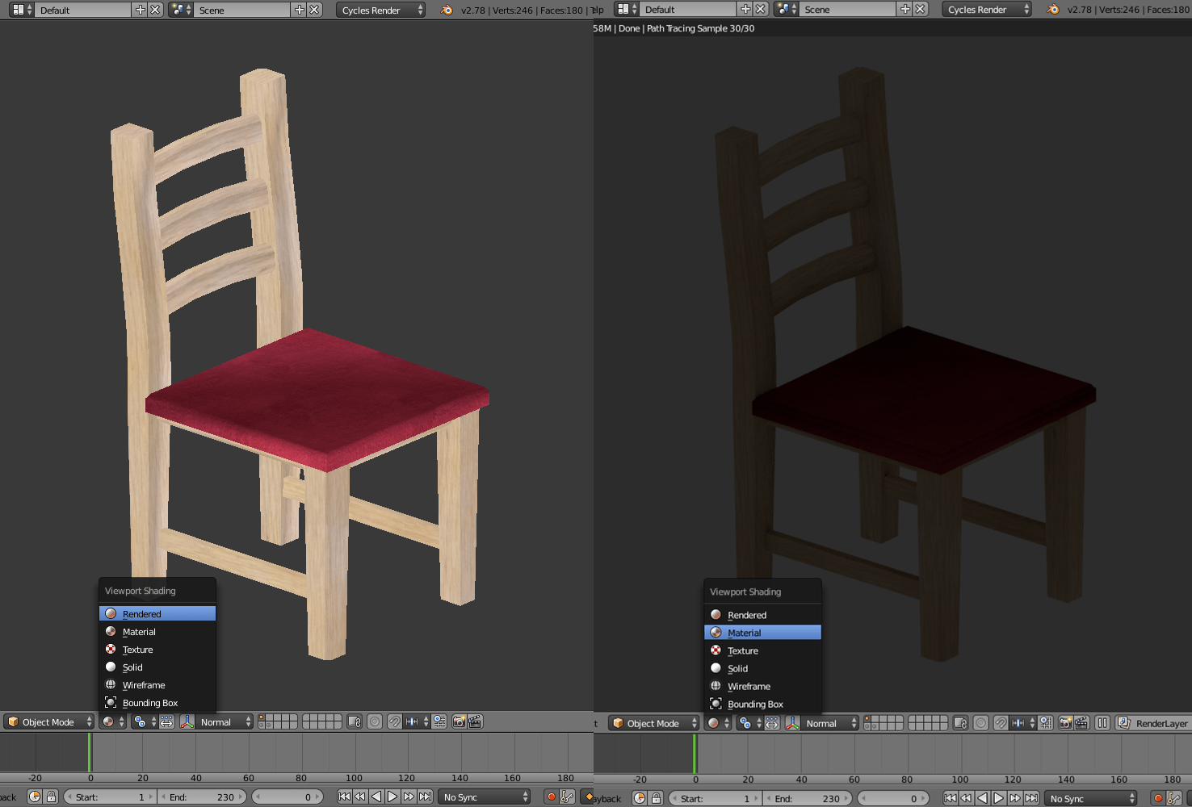This screenshot has width=1192, height=807.
Task: Click the 3D manipulator axes icon in left viewport
Action: coord(187,722)
